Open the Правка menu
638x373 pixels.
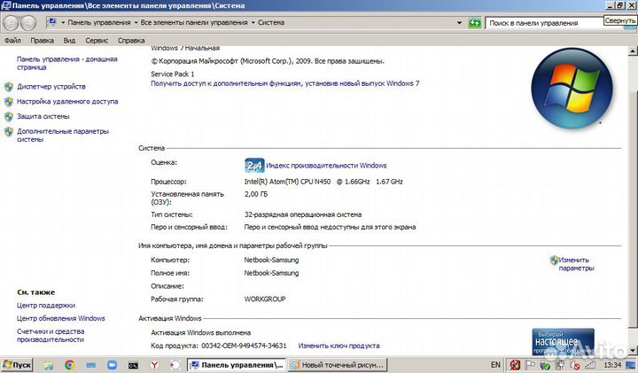tap(42, 40)
